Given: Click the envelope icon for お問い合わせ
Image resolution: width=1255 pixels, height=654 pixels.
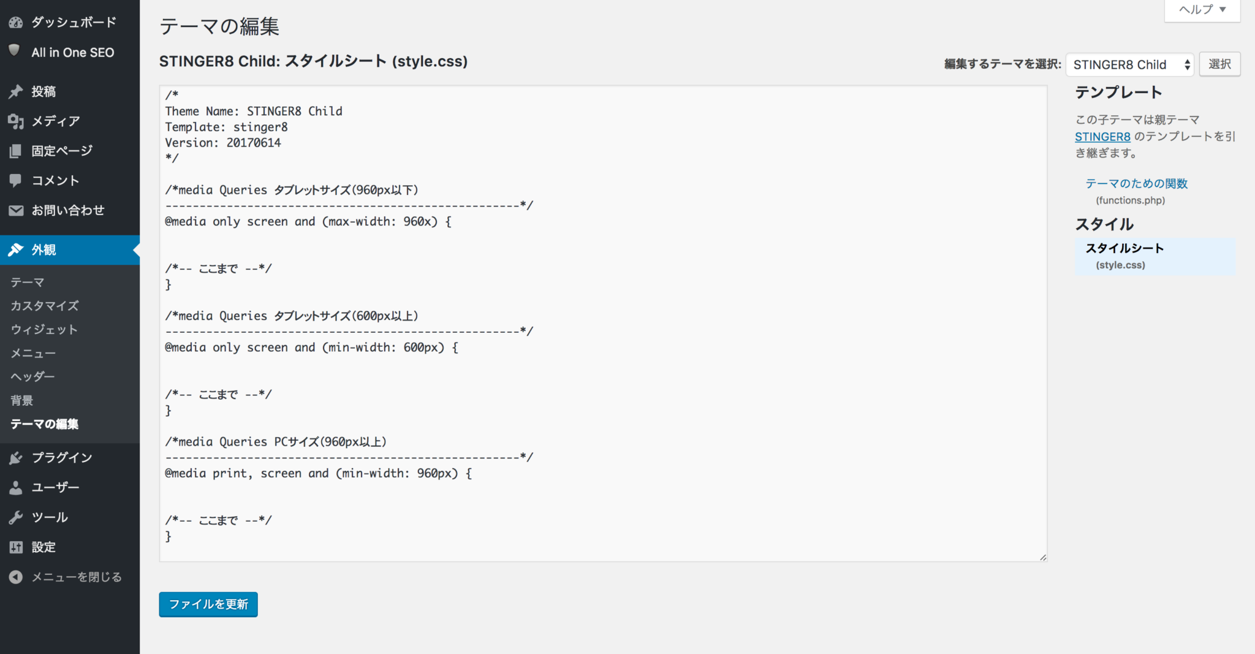Looking at the screenshot, I should [x=16, y=211].
